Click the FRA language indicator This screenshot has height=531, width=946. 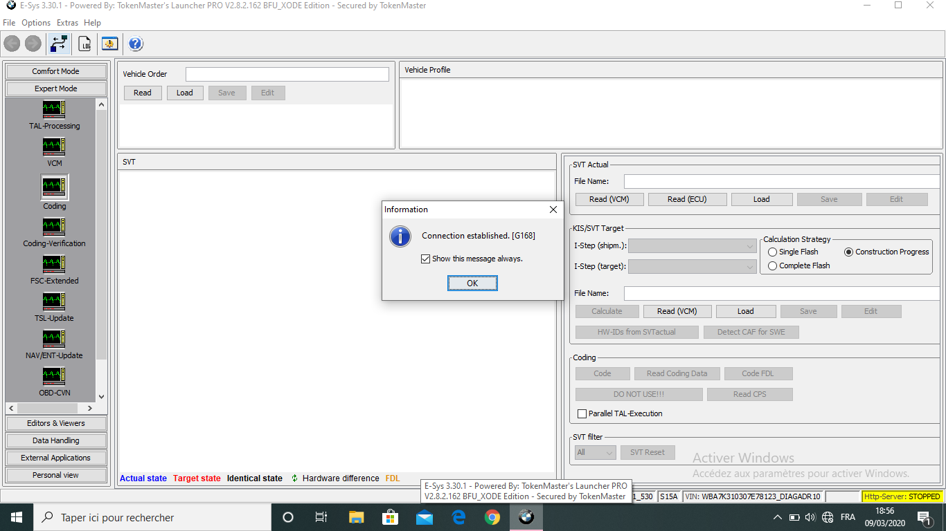[848, 517]
